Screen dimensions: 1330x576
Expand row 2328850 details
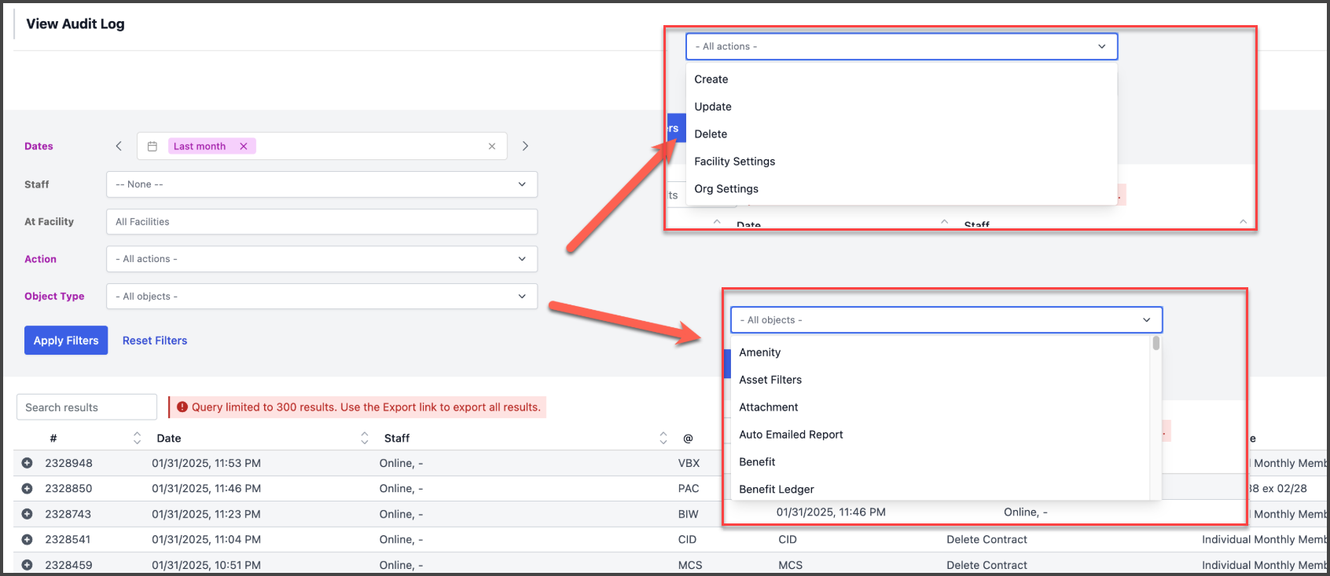tap(27, 488)
